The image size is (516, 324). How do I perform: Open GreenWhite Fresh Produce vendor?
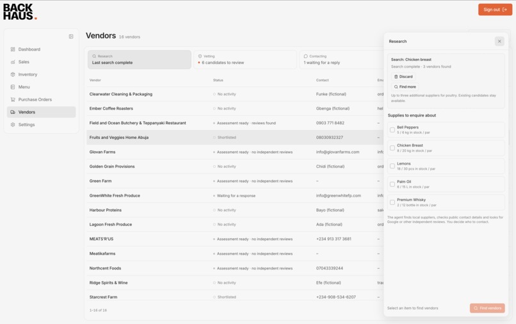click(x=235, y=195)
